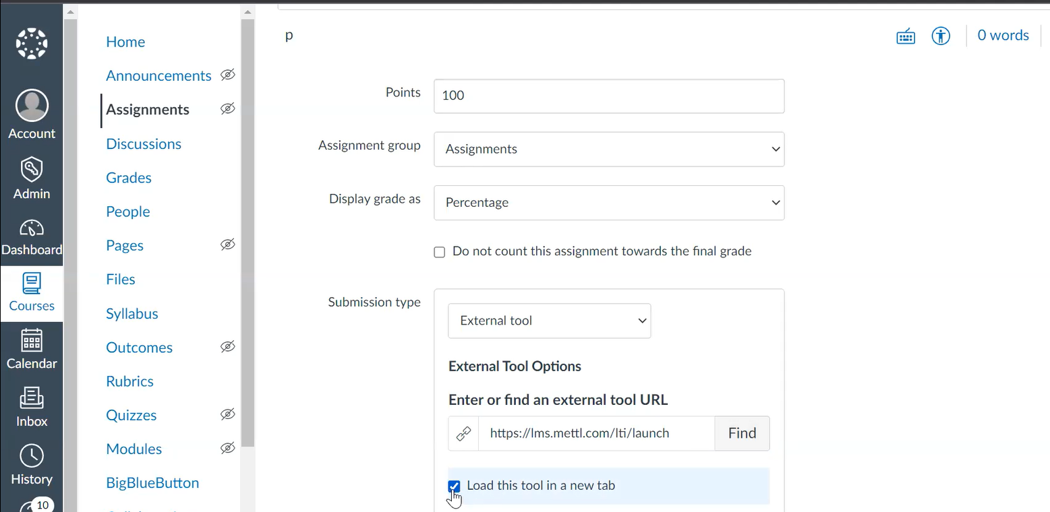The height and width of the screenshot is (512, 1050).
Task: Open Pages in course navigation
Action: click(x=125, y=245)
